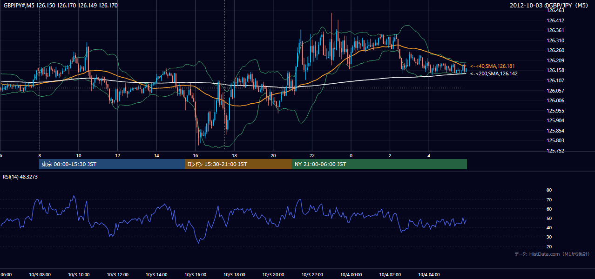This screenshot has height=279, width=595.
Task: Click RSI scale value 40
Action: coord(549,227)
